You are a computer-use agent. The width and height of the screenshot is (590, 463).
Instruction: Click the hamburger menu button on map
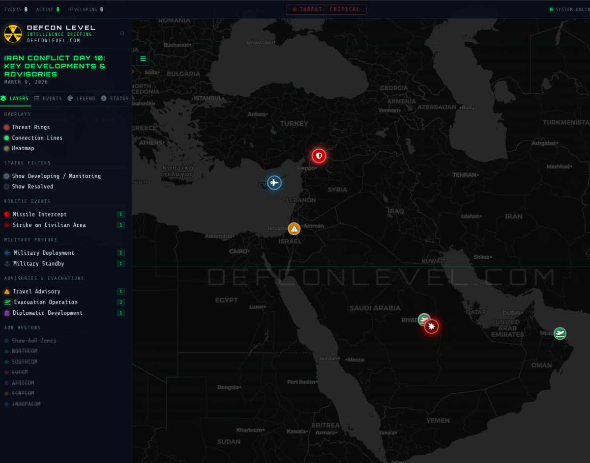[x=143, y=59]
